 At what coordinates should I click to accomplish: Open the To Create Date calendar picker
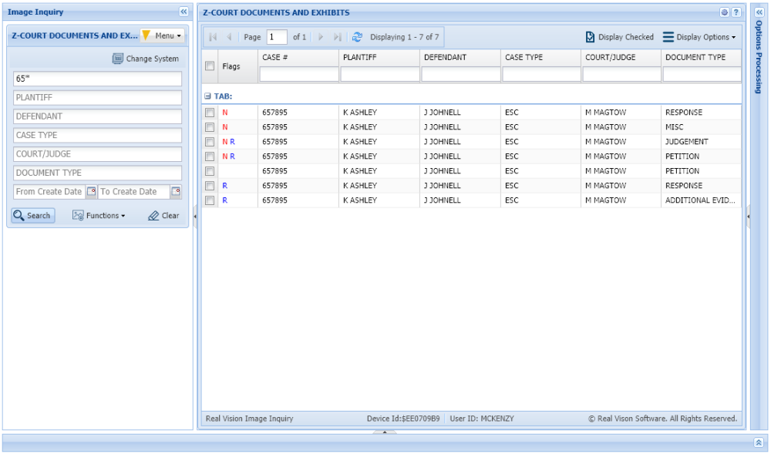(176, 192)
